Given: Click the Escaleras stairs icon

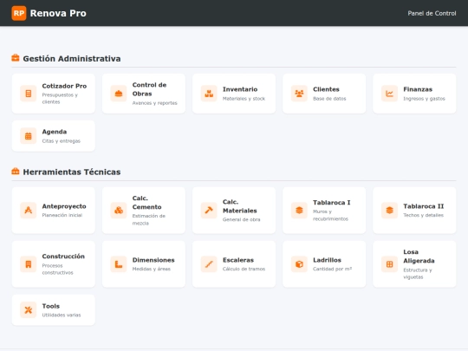Looking at the screenshot, I should pos(209,264).
